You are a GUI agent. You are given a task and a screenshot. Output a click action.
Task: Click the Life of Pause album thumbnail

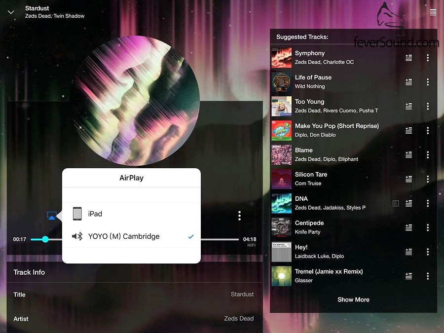(x=282, y=82)
